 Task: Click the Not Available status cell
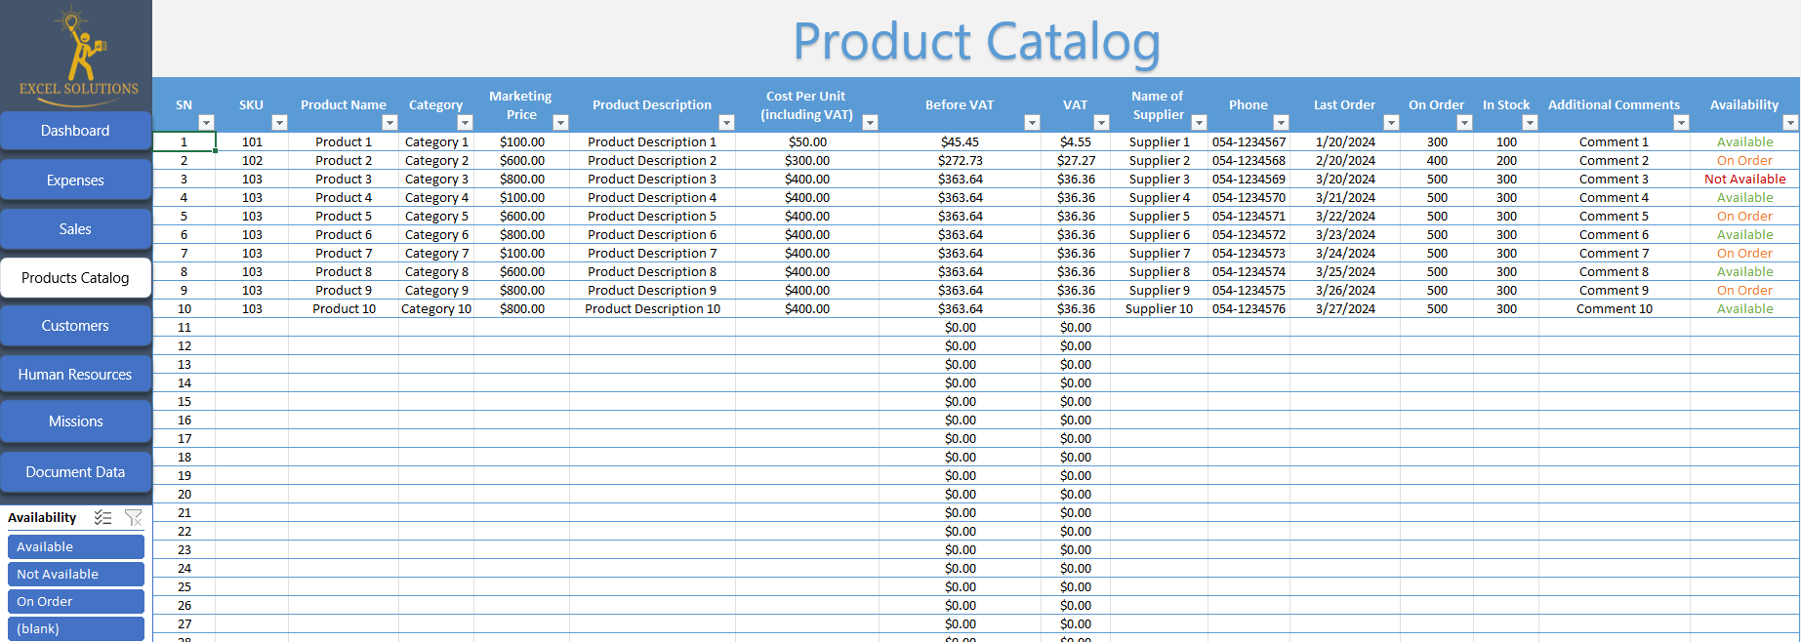tap(1744, 180)
